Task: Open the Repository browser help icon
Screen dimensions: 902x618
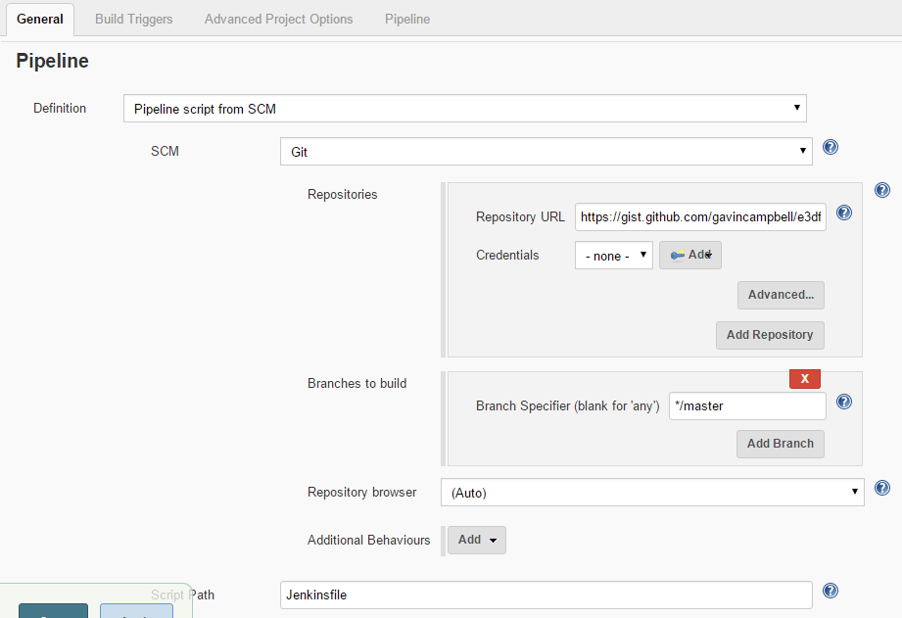Action: coord(881,488)
